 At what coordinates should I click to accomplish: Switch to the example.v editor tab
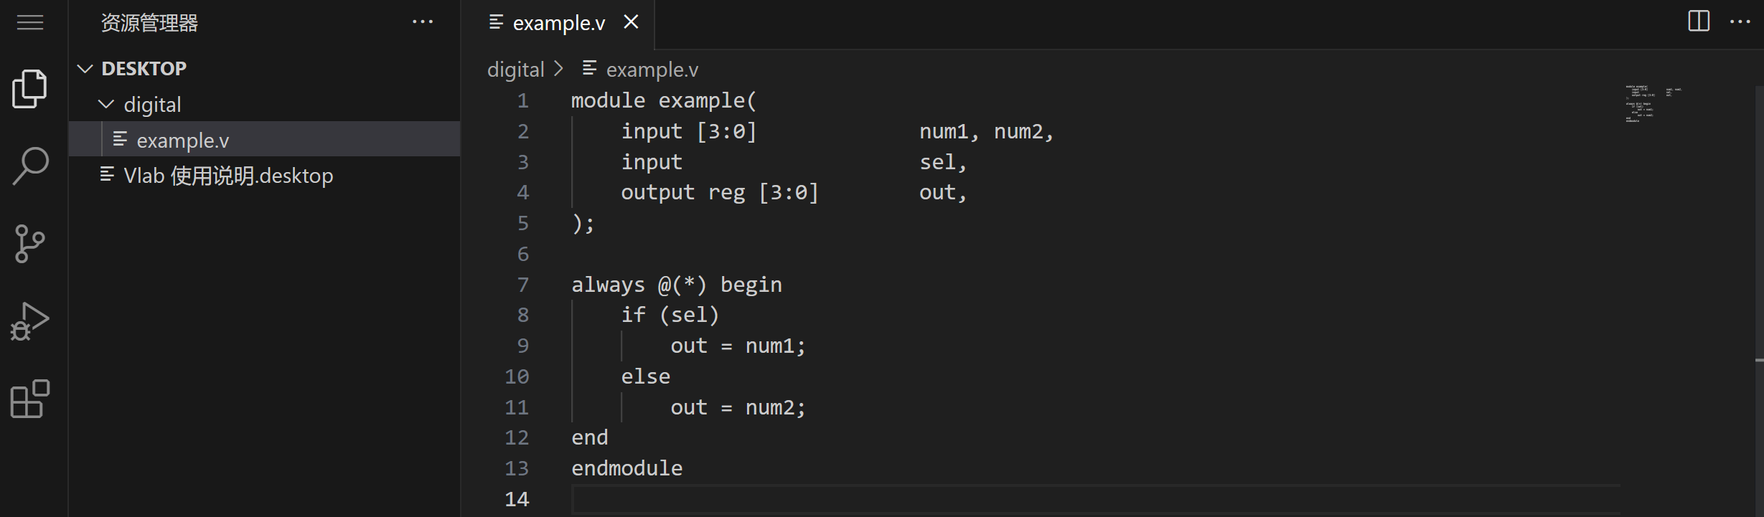coord(558,24)
